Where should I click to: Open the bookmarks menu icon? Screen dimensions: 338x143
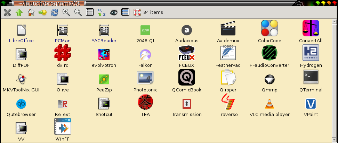[x=43, y=12]
